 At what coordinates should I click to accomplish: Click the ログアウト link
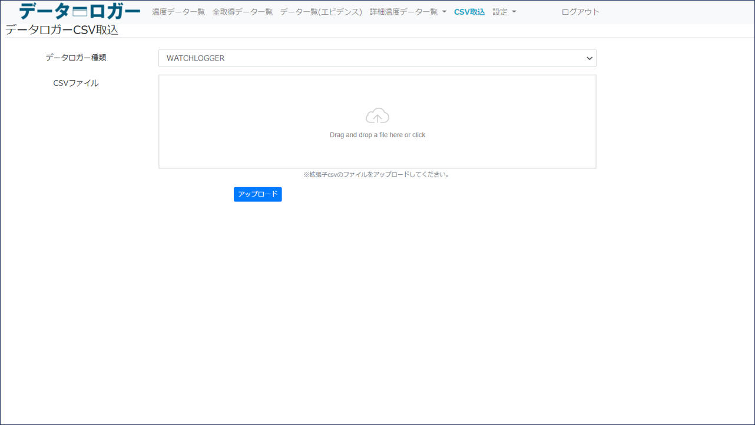[580, 11]
